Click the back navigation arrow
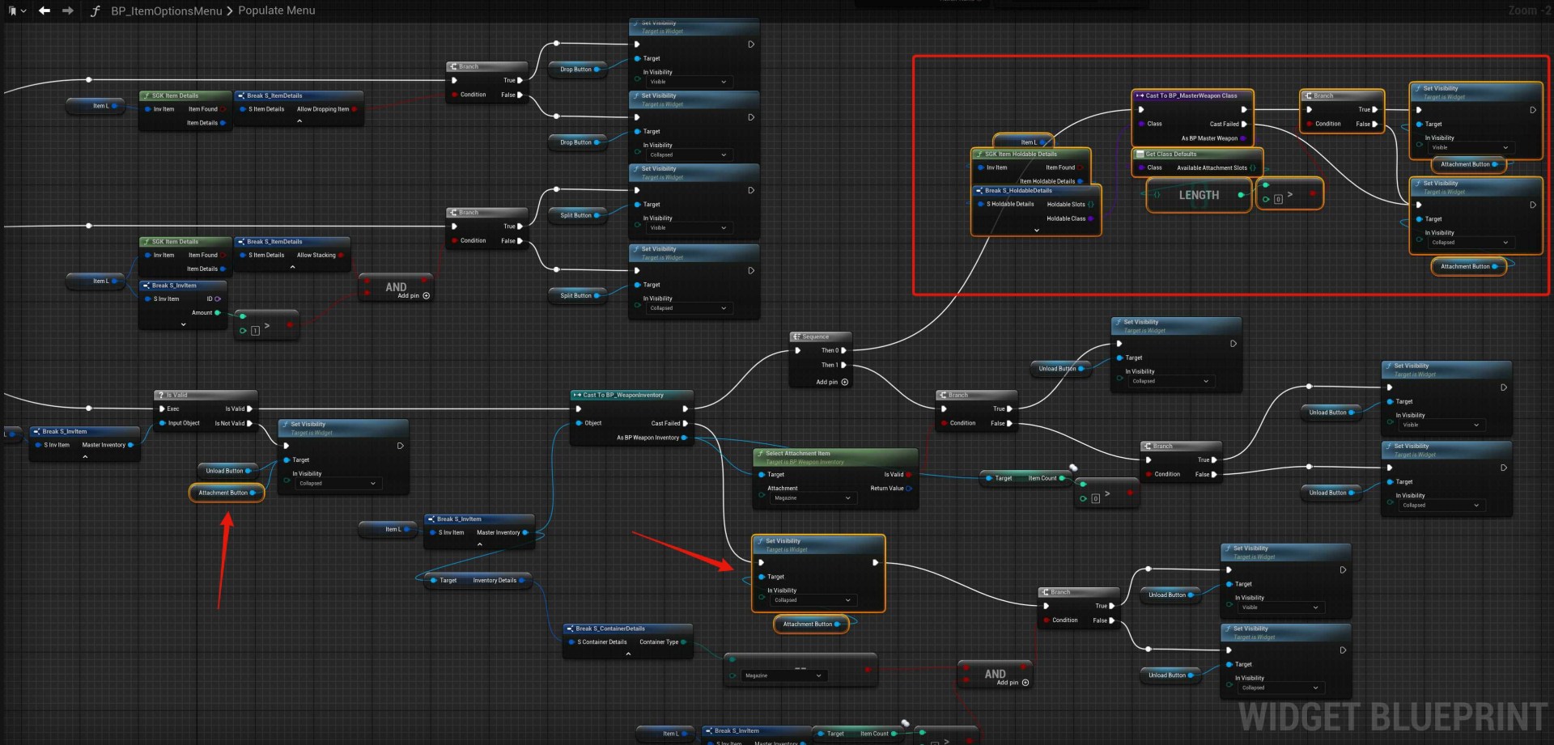 click(x=45, y=11)
